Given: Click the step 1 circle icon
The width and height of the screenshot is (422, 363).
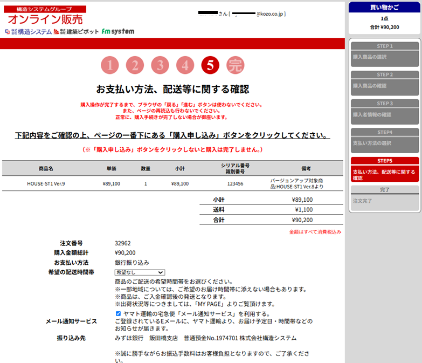Looking at the screenshot, I should [109, 65].
